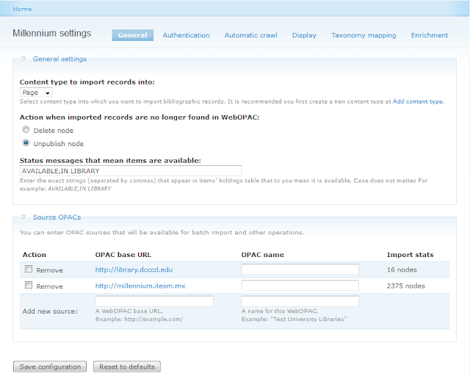Follow the Add content type link
Image resolution: width=470 pixels, height=376 pixels.
pos(418,101)
